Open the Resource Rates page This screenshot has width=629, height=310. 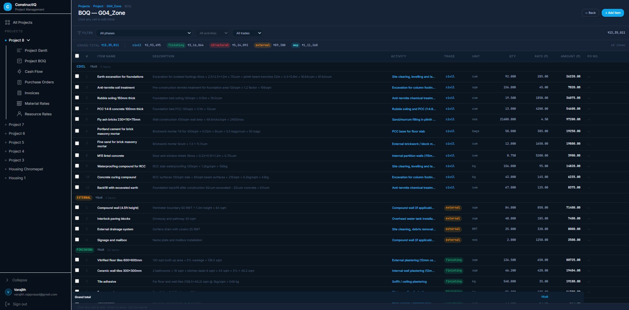pyautogui.click(x=38, y=114)
